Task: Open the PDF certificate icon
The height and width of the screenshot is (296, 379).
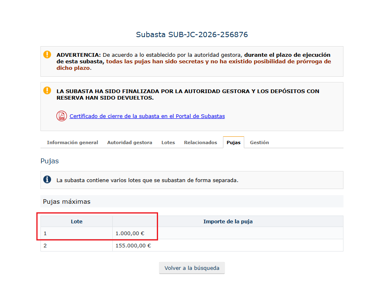Action: [62, 116]
